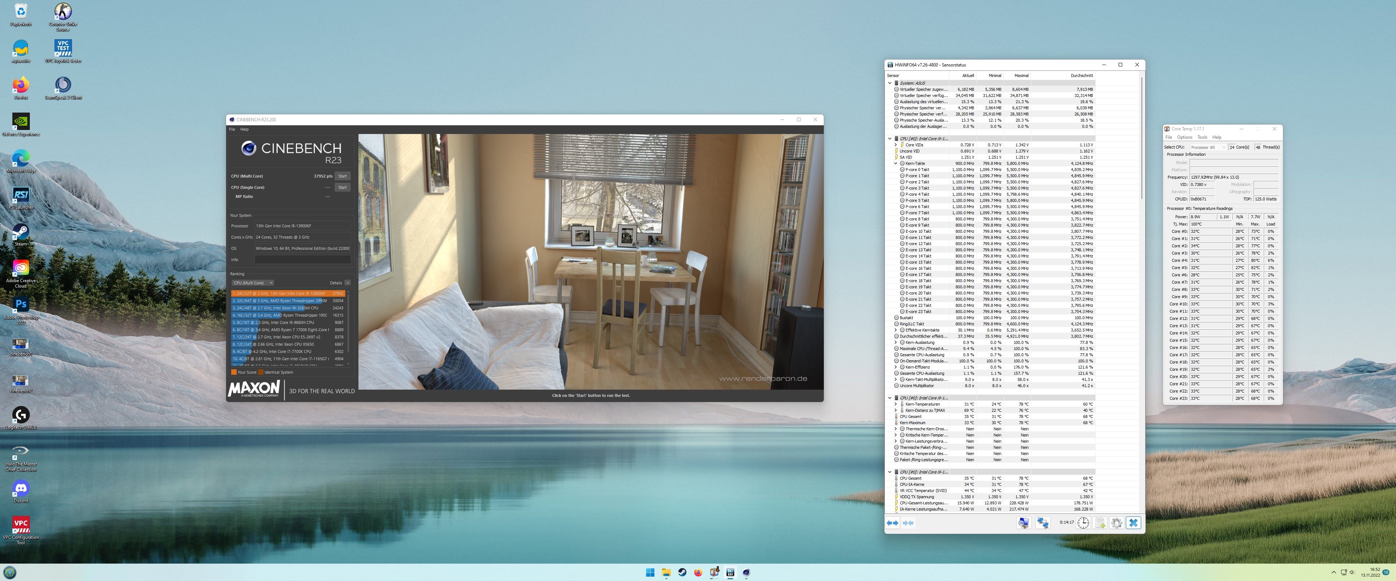Start Cinebench CPU Single Core test
The height and width of the screenshot is (581, 1396).
342,187
